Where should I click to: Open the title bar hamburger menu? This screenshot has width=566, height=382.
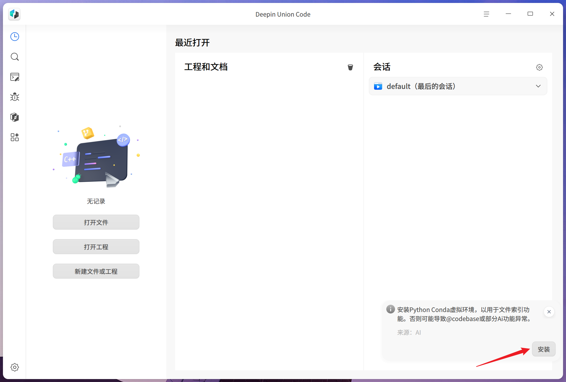coord(486,14)
